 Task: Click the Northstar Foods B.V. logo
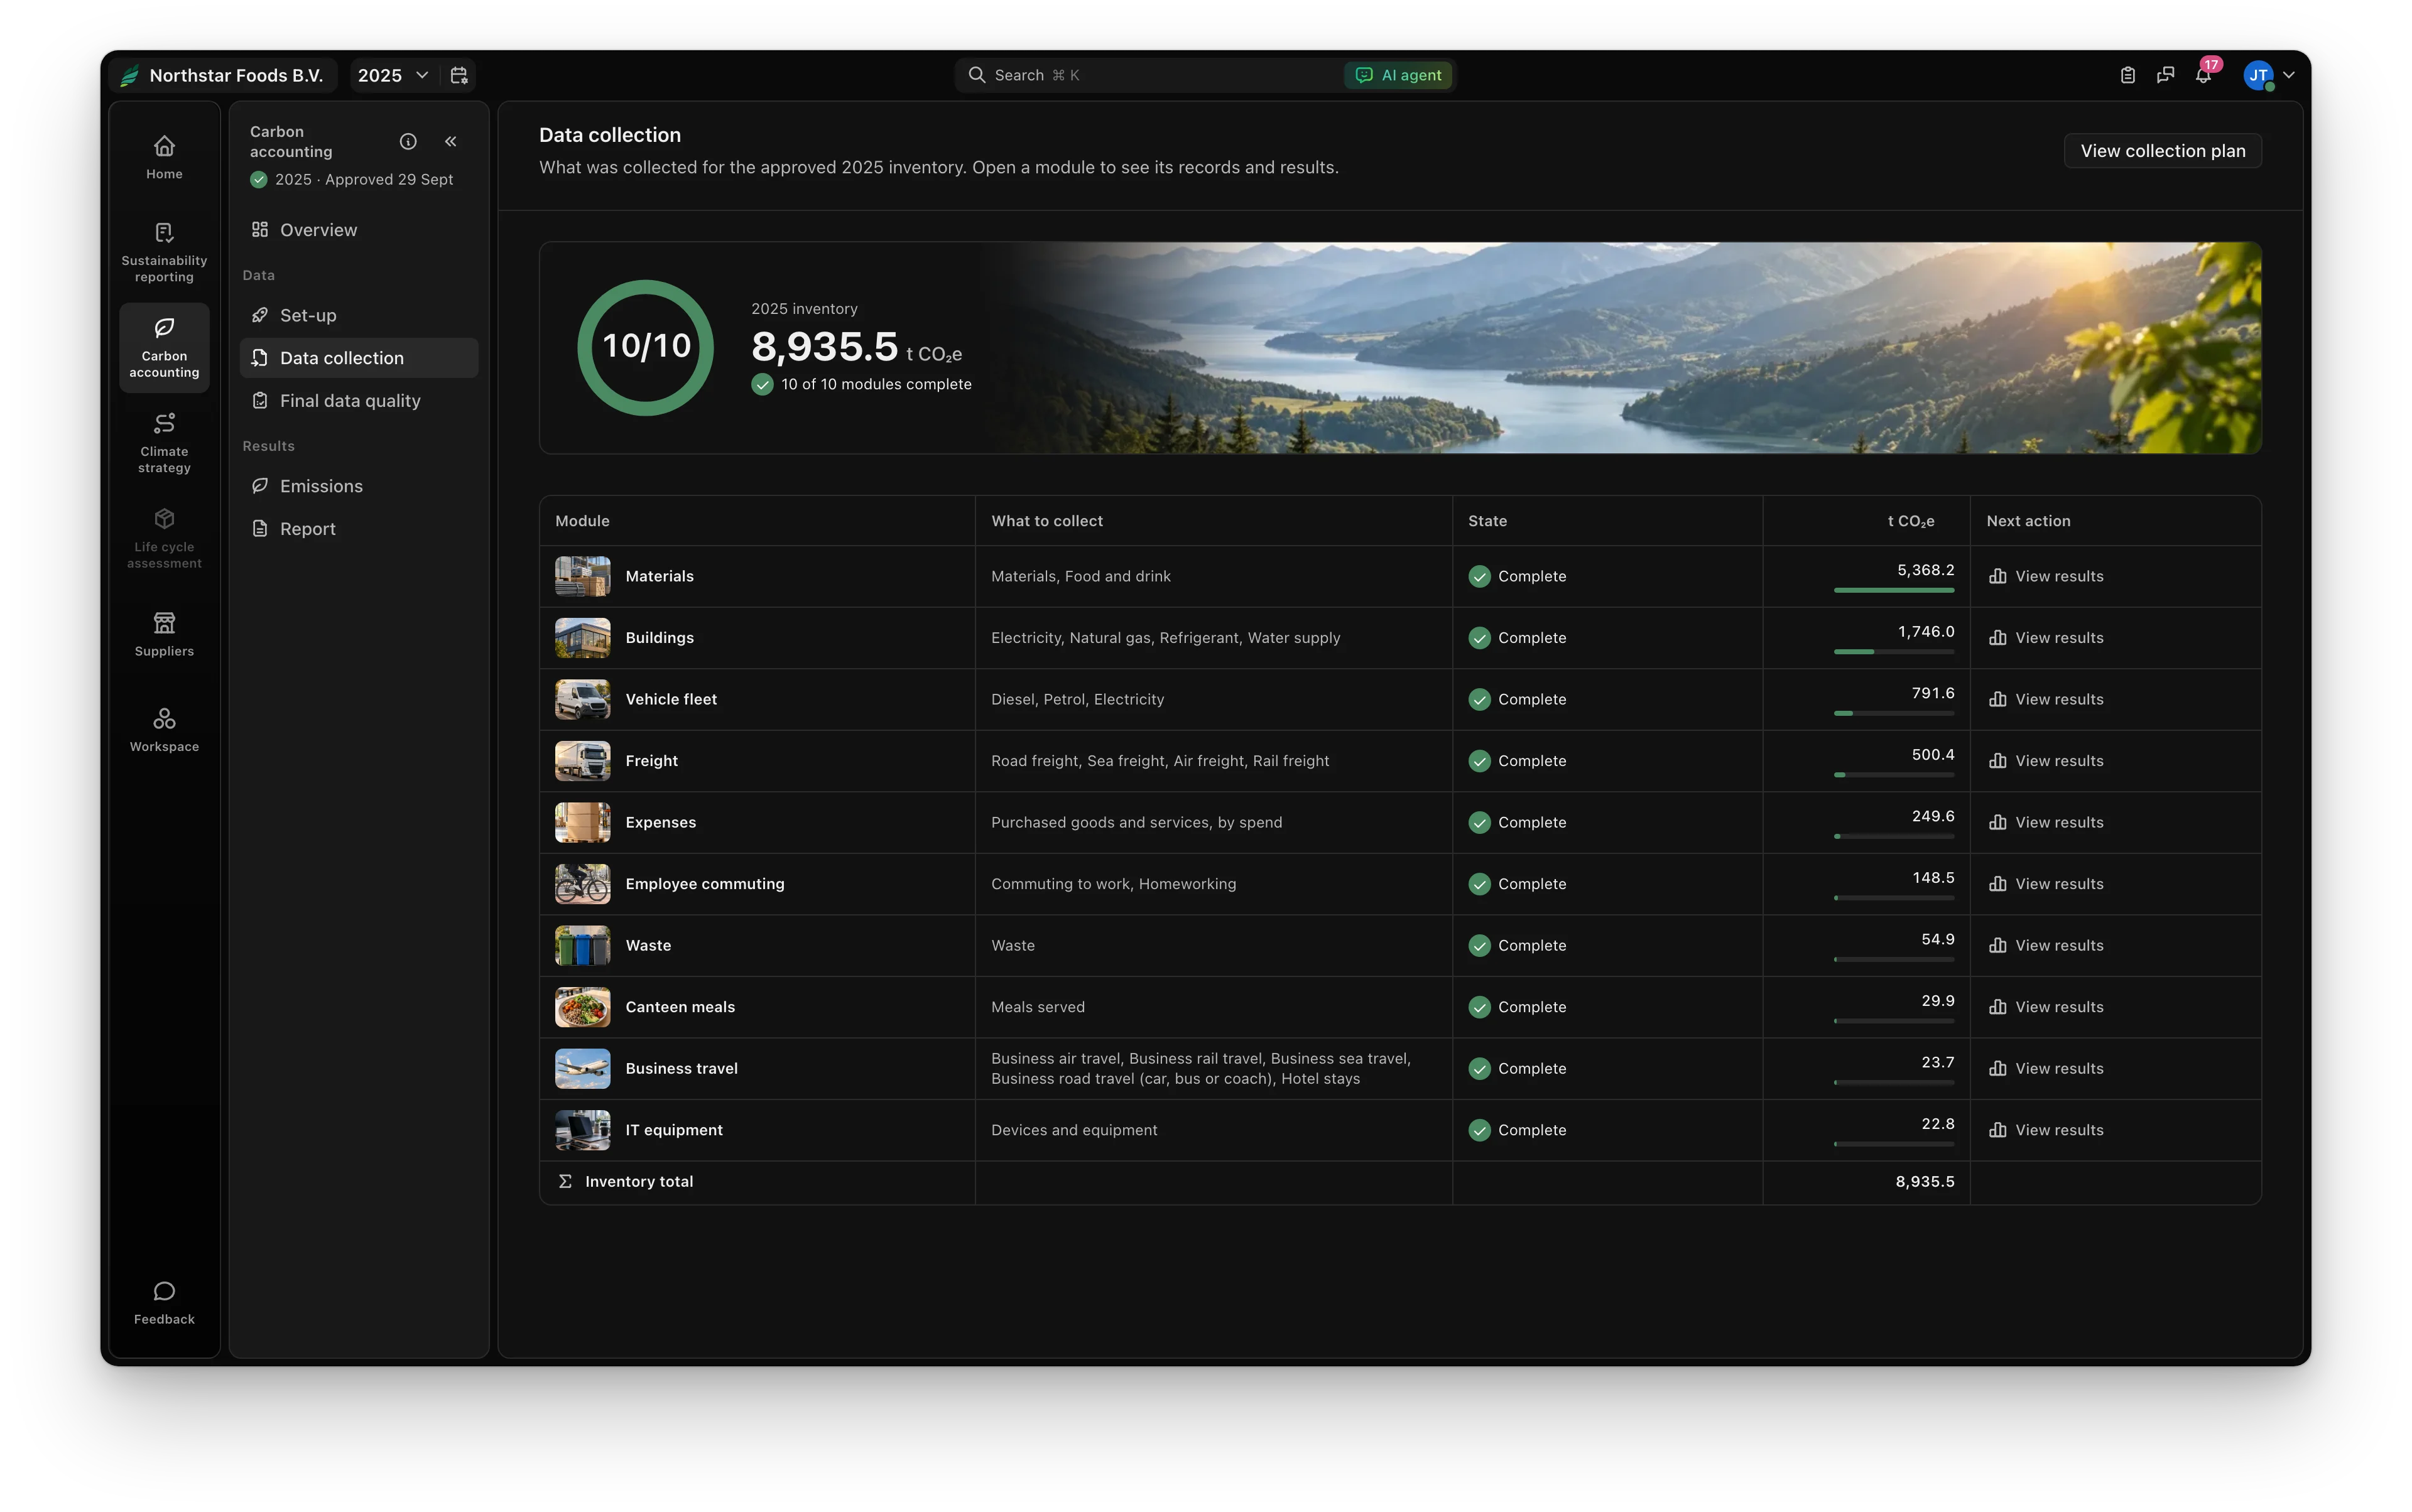(x=130, y=75)
